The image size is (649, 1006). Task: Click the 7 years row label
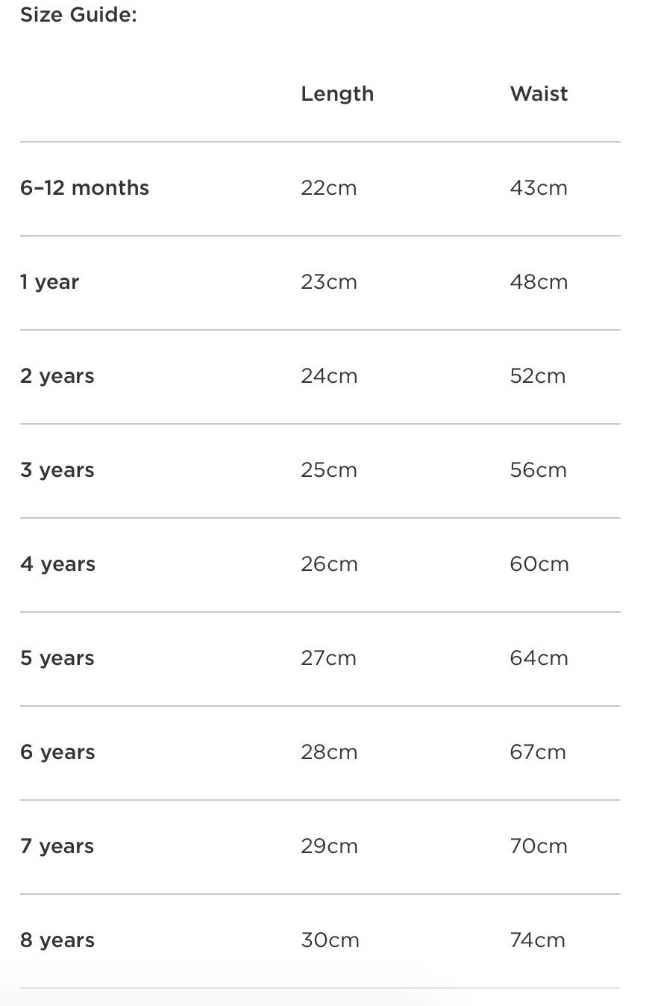point(57,846)
